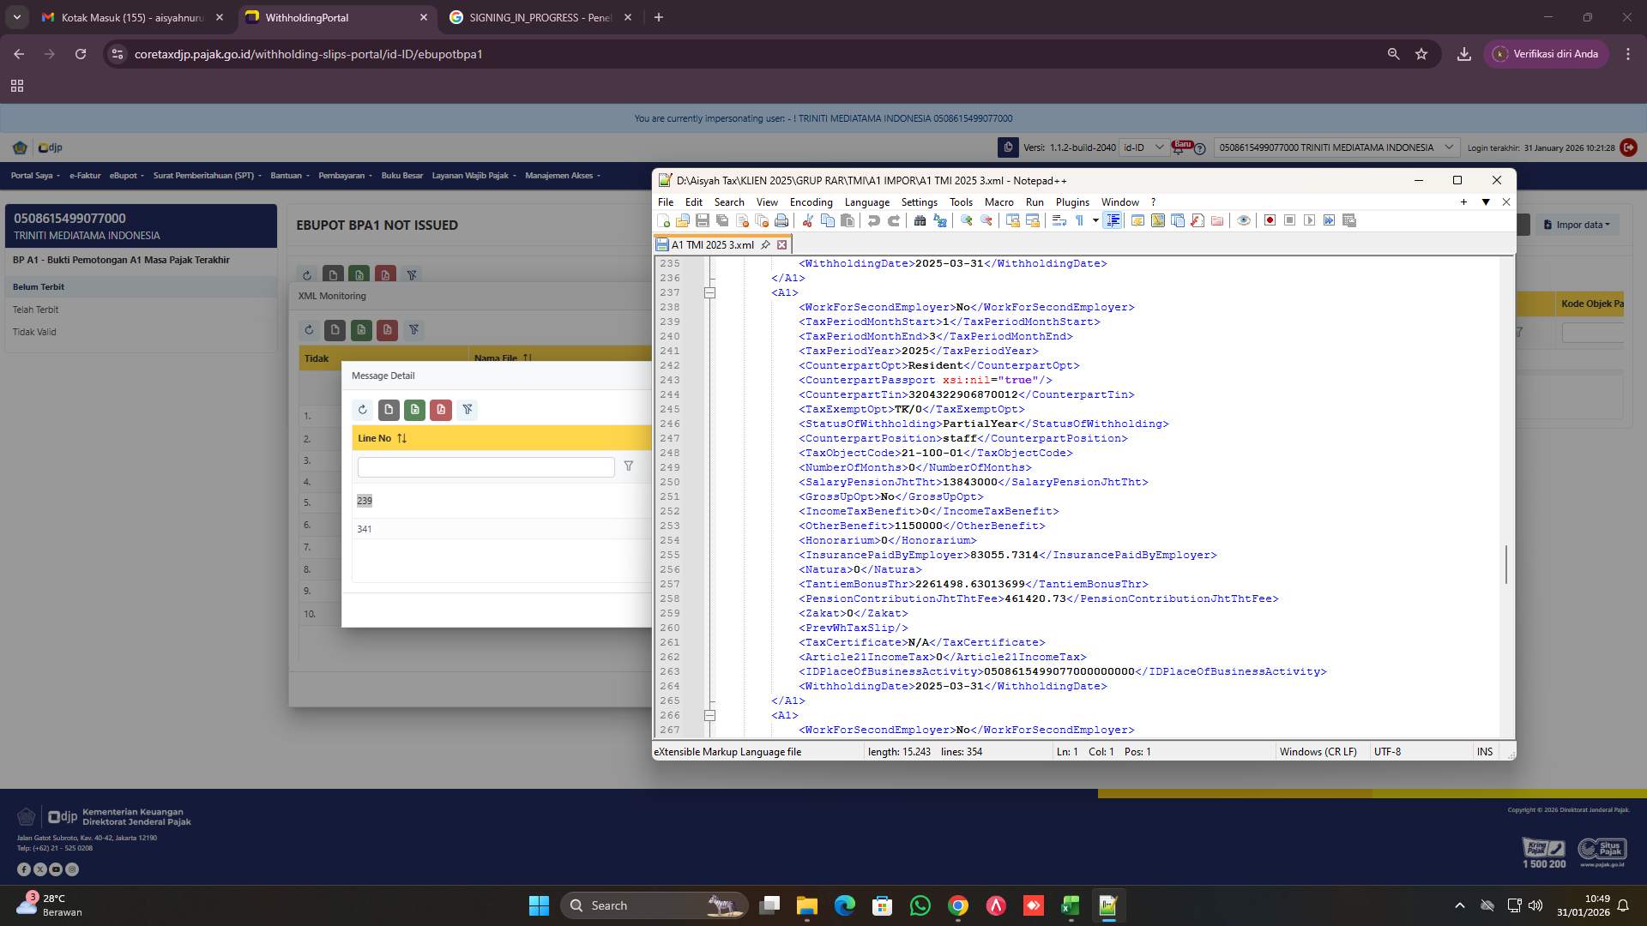Open the Encoding menu in Notepad++

tap(811, 202)
